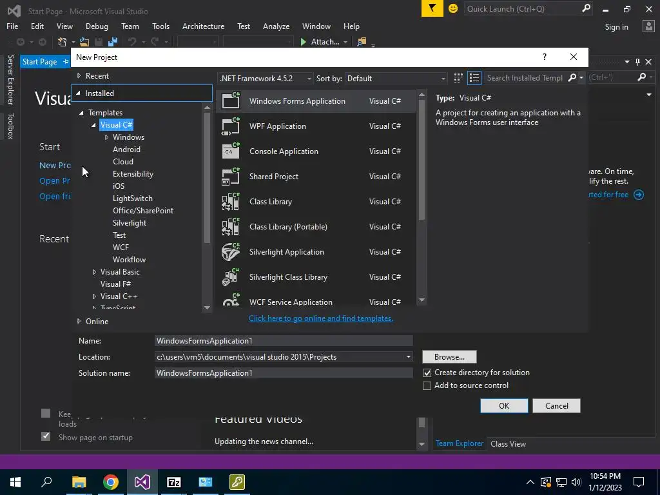Click the template list vertical scrollbar thumb
Viewport: 660px width, 495px height.
[x=422, y=160]
